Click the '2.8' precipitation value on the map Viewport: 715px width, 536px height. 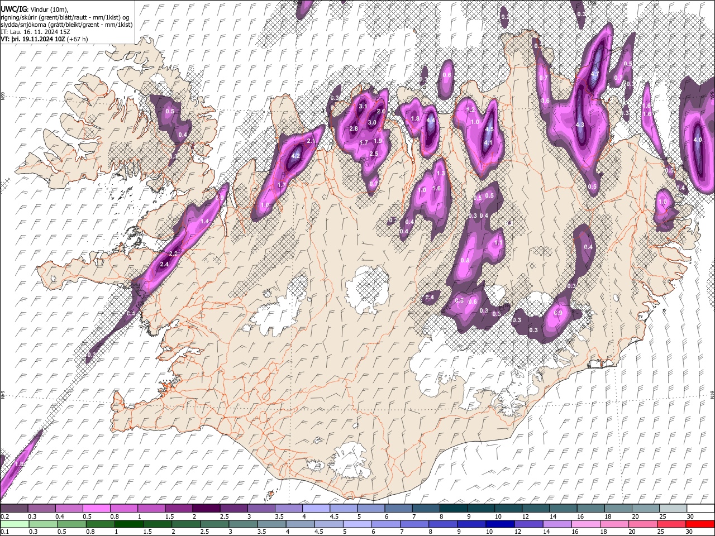pyautogui.click(x=353, y=129)
